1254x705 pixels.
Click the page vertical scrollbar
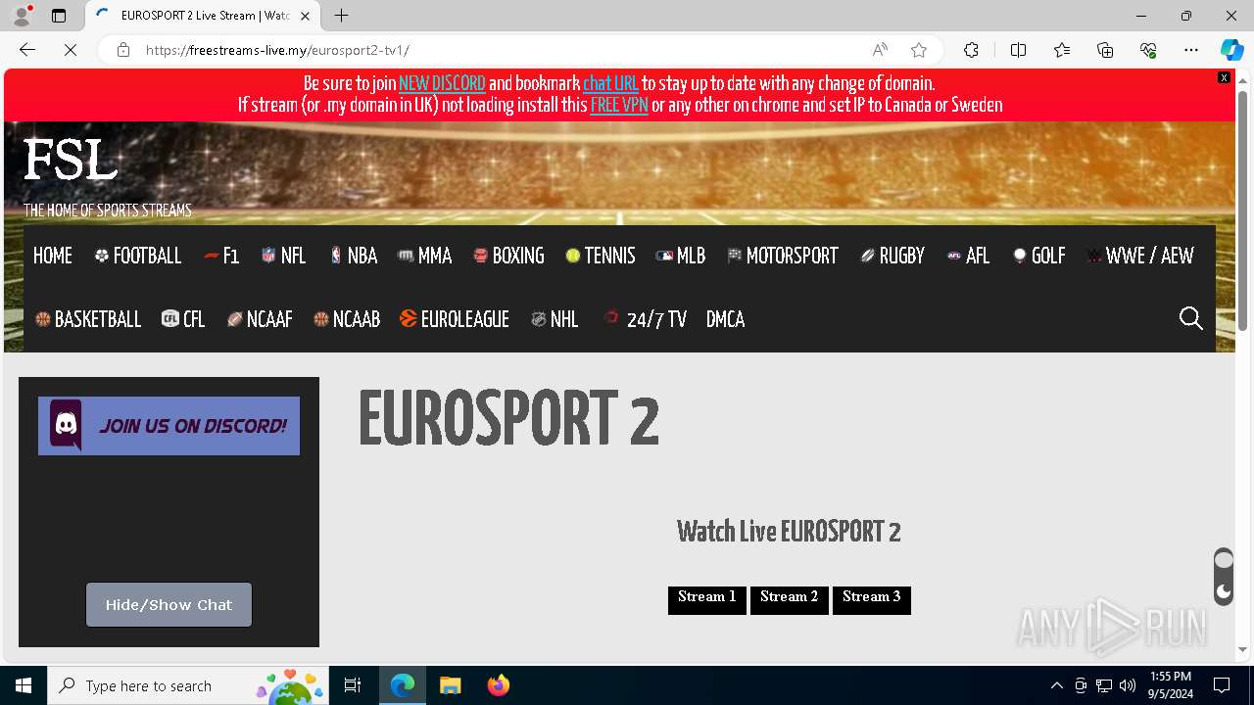coord(1243,211)
